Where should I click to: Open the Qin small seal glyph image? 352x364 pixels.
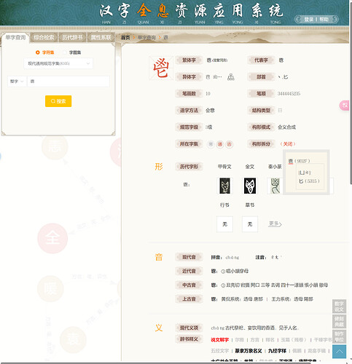click(275, 186)
